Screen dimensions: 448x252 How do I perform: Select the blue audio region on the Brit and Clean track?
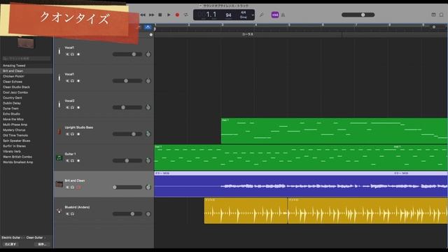click(301, 184)
